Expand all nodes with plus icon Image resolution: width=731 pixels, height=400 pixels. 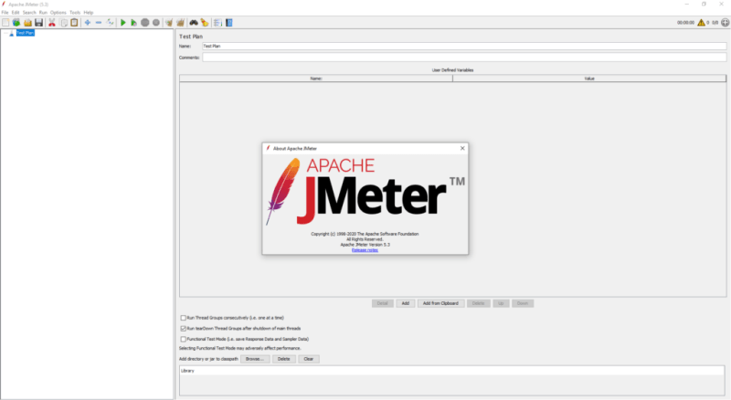tap(87, 23)
